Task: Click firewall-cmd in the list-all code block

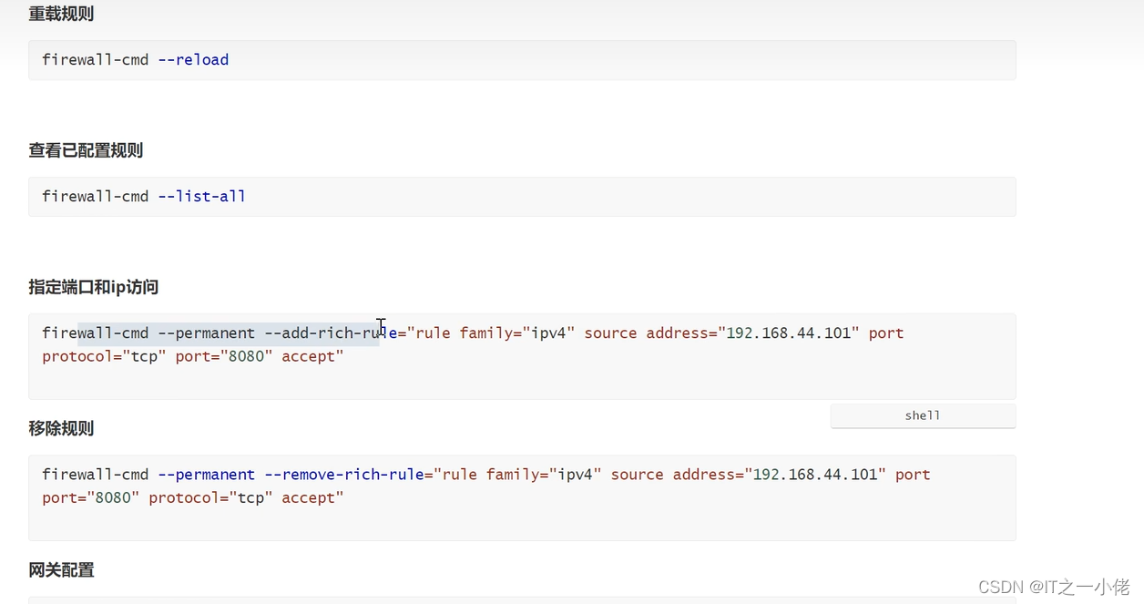Action: pos(95,197)
